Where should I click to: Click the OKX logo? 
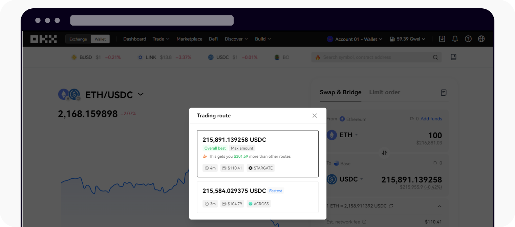pos(43,39)
